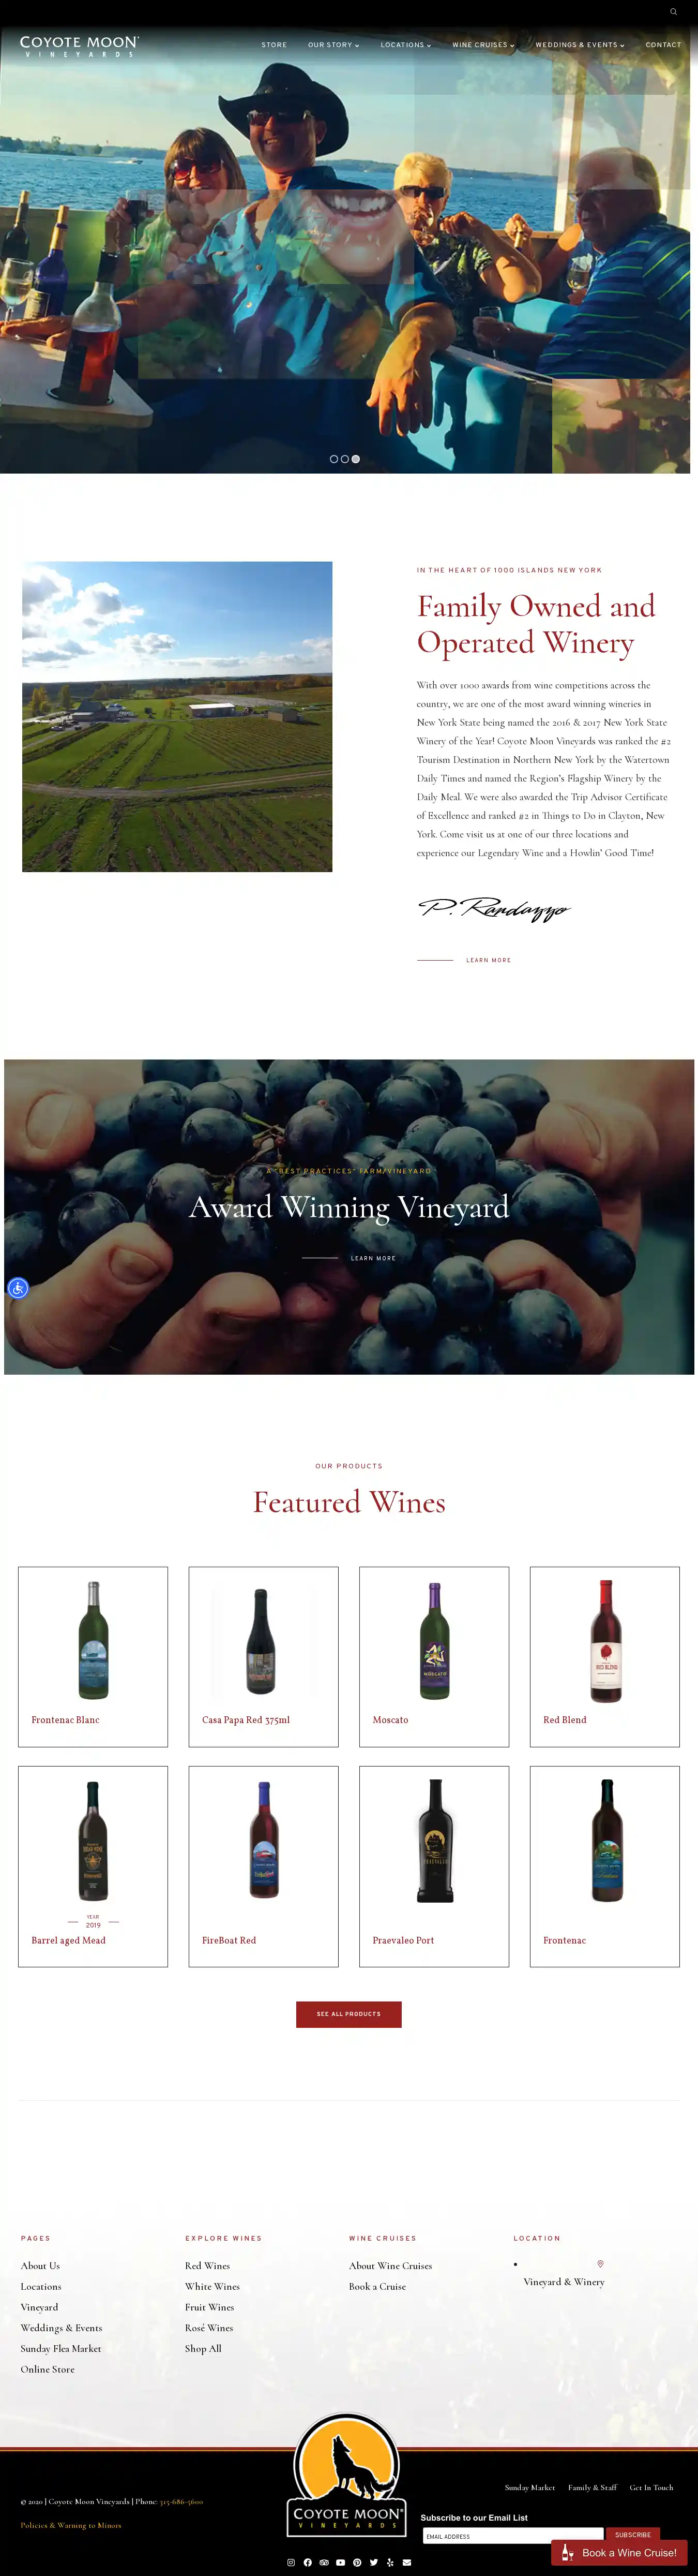698x2576 pixels.
Task: Visit the Instagram icon in footer
Action: (291, 2562)
